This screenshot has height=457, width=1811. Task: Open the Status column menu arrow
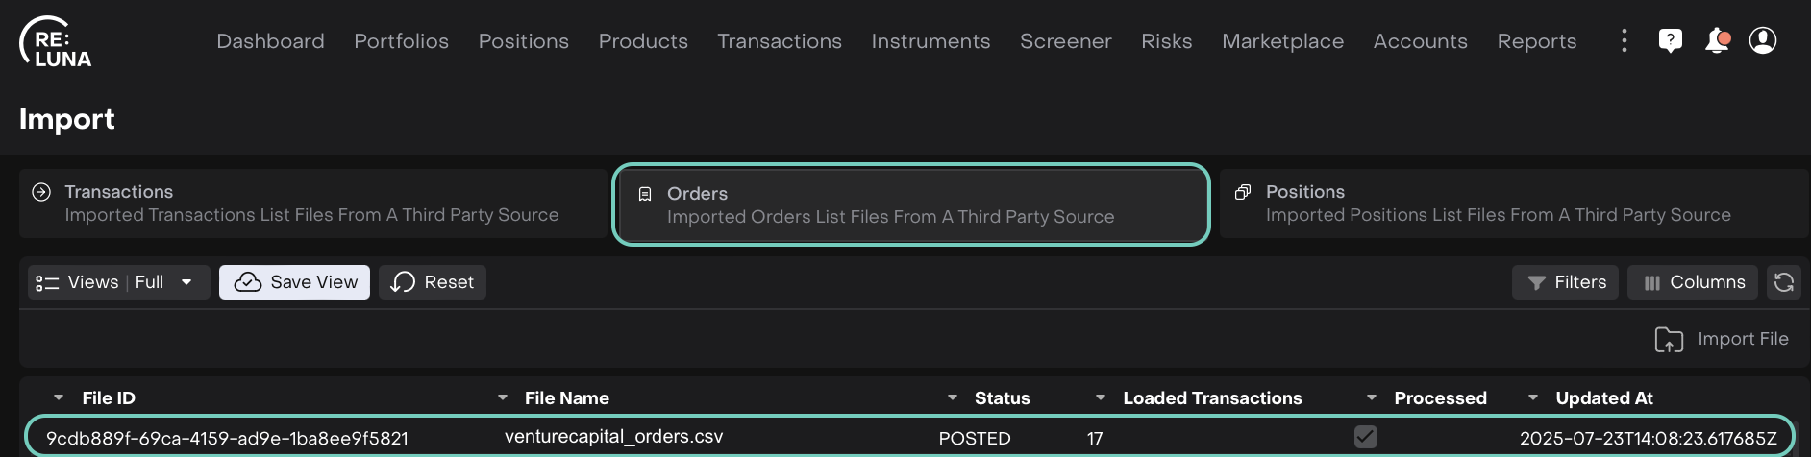point(953,397)
